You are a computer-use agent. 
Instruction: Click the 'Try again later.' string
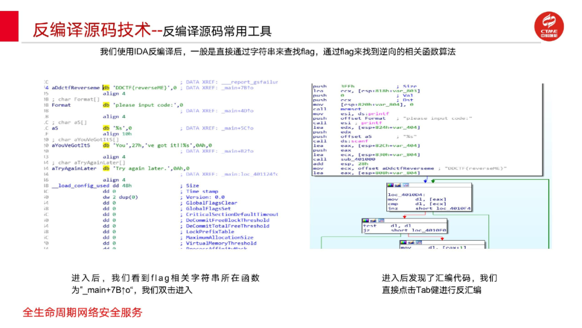pyautogui.click(x=141, y=168)
